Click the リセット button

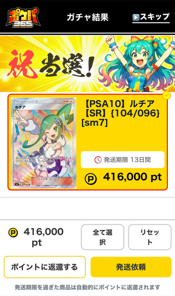pyautogui.click(x=150, y=237)
